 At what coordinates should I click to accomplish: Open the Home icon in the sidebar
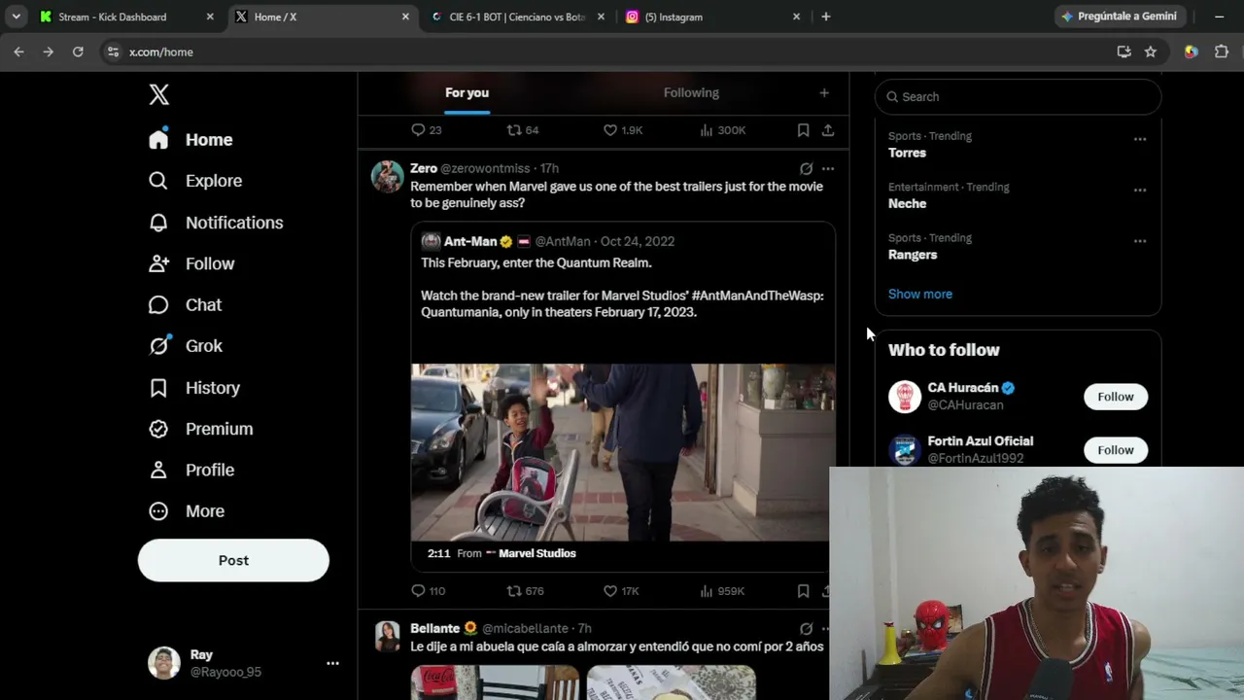pyautogui.click(x=158, y=139)
